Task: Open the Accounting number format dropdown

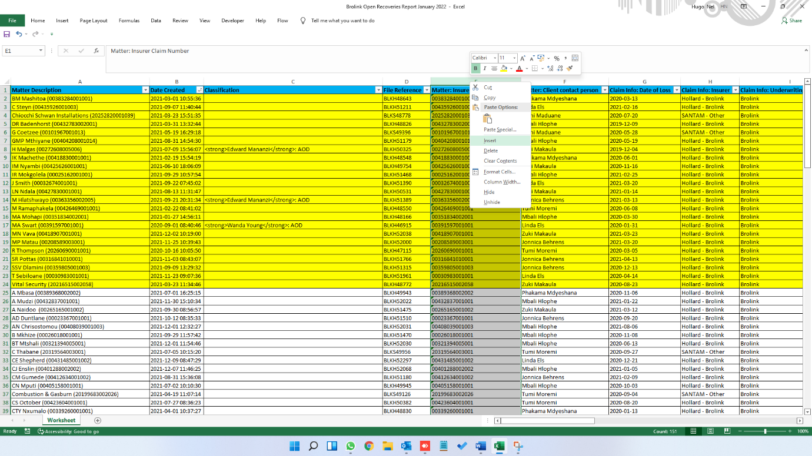Action: pyautogui.click(x=548, y=58)
